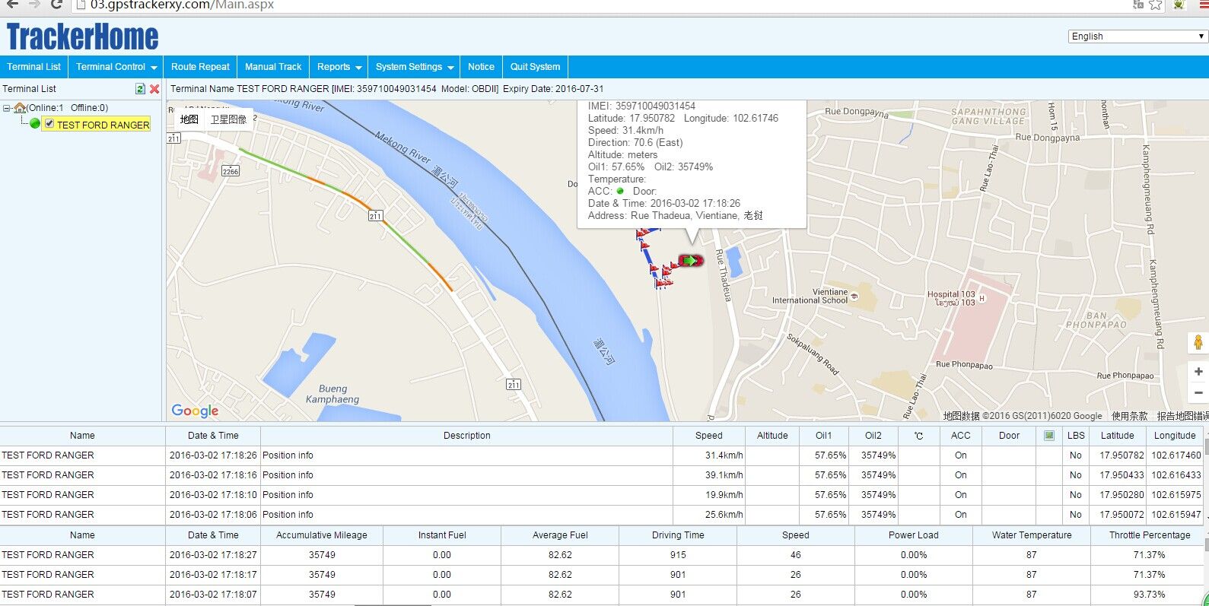Click the Water Temperature column header

pyautogui.click(x=1032, y=535)
